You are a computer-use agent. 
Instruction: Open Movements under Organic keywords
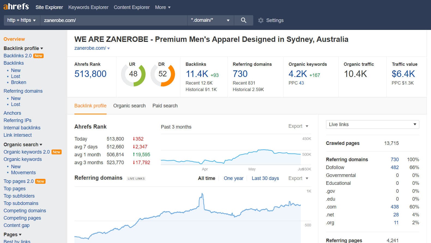(x=23, y=173)
